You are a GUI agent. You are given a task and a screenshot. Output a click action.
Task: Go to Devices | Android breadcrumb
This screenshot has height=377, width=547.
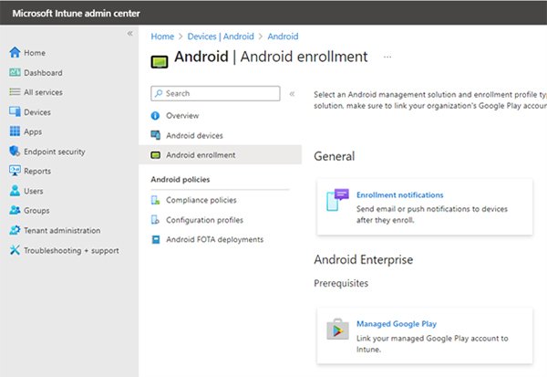pyautogui.click(x=221, y=37)
